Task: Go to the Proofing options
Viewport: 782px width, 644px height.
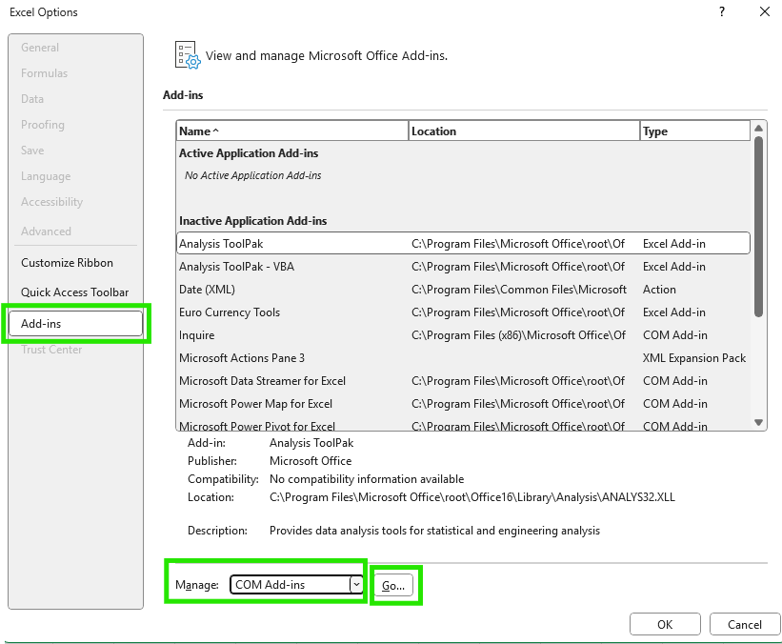Action: pos(43,125)
